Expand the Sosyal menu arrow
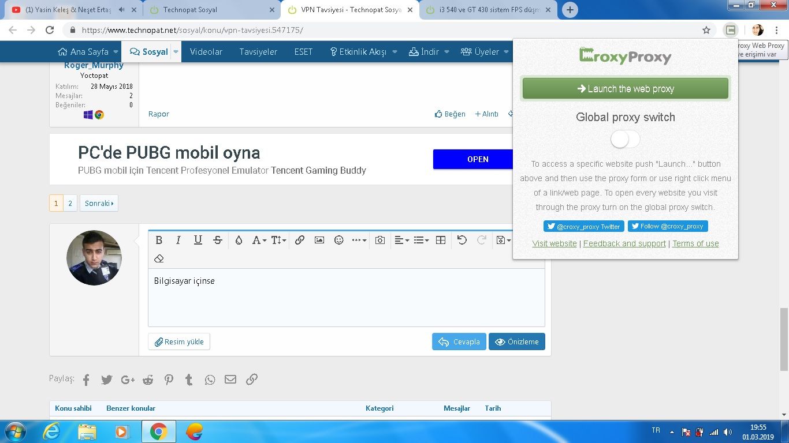The height and width of the screenshot is (443, 789). [x=176, y=52]
